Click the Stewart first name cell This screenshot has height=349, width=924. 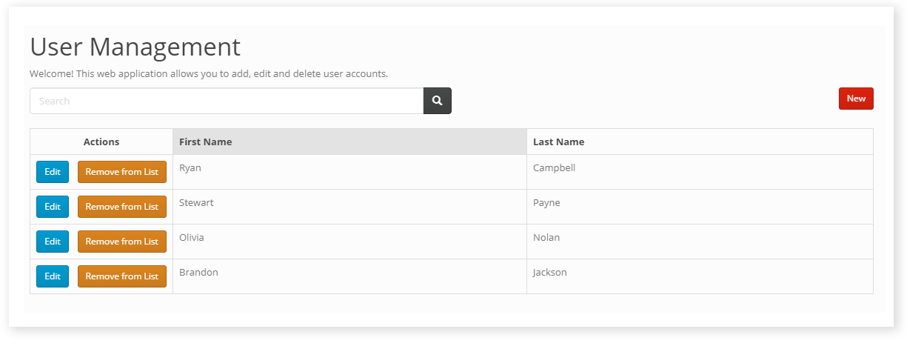[x=196, y=203]
